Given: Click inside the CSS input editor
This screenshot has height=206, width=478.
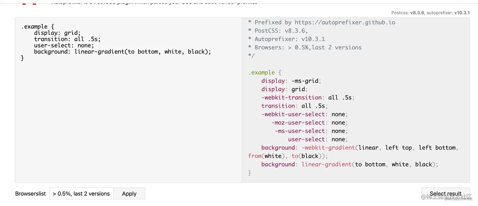Looking at the screenshot, I should click(x=129, y=100).
